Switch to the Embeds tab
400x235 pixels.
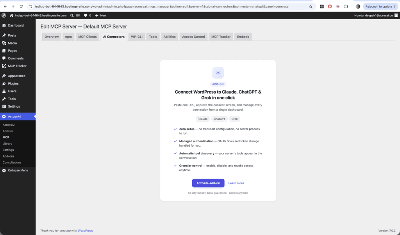[243, 37]
